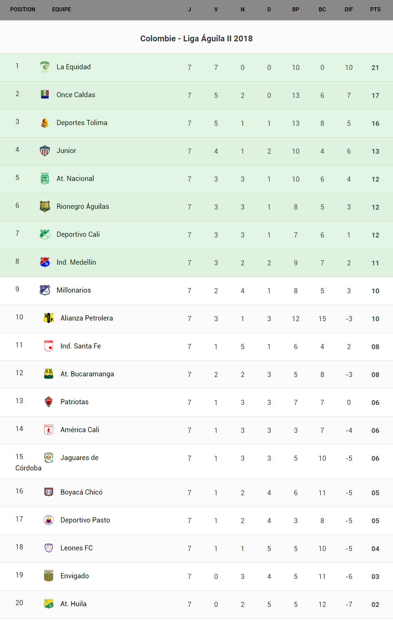Click the Ind. Medellín badge icon
The width and height of the screenshot is (393, 620).
pyautogui.click(x=45, y=262)
